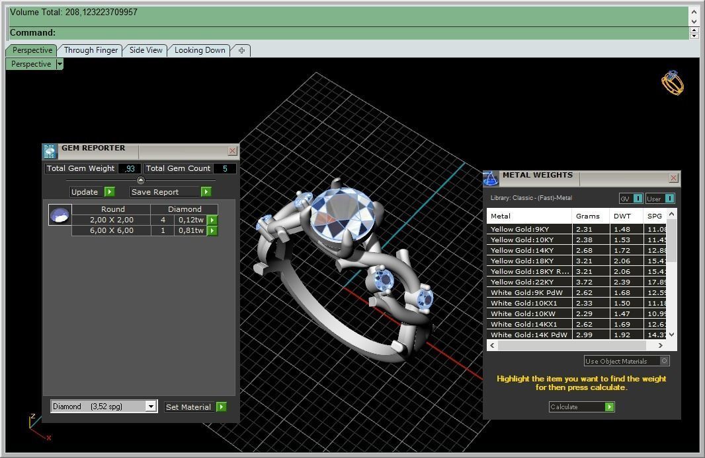This screenshot has height=458, width=705.
Task: Select the Yellow Gold:18KY row
Action: [x=577, y=261]
